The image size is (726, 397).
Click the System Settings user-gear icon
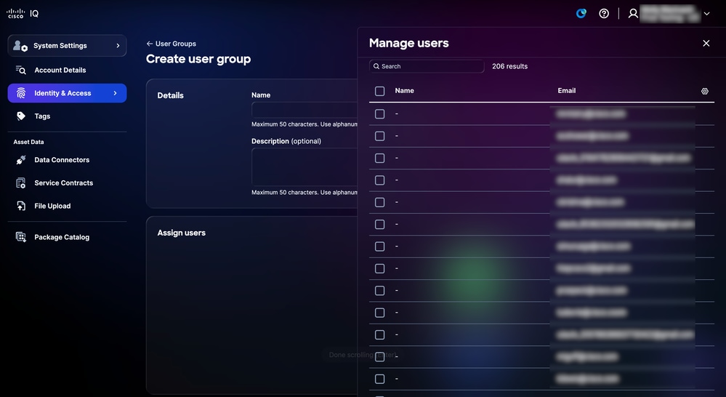(20, 45)
